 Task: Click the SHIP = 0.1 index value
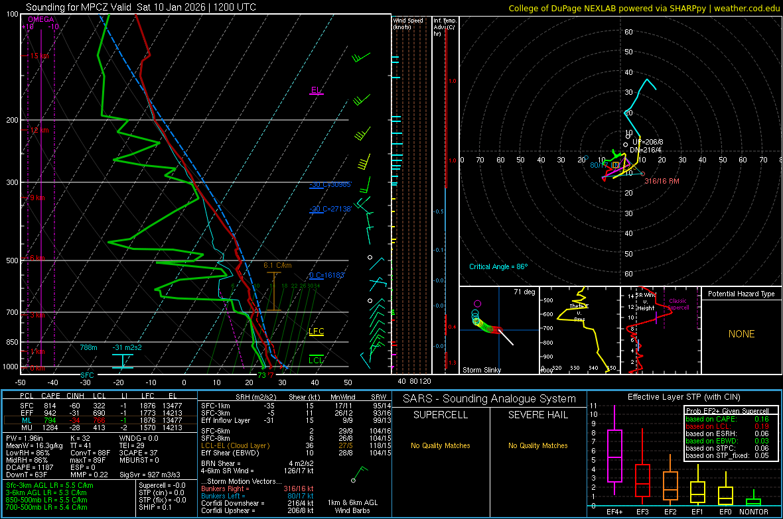click(155, 507)
